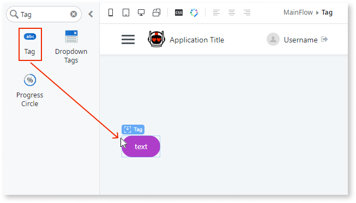Click the user avatar icon
This screenshot has height=203, width=356.
(273, 39)
